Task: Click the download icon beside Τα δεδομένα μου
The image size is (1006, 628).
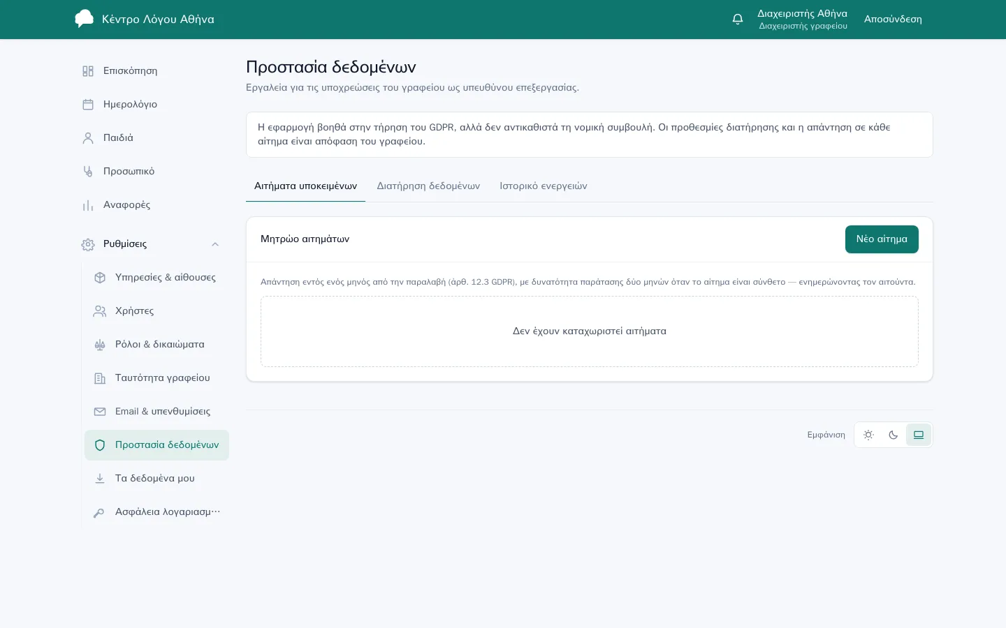Action: pyautogui.click(x=100, y=479)
